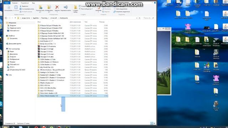Open the Delete (Удалить) dropdown arrow
Viewport: 228px width, 128px height.
point(57,12)
